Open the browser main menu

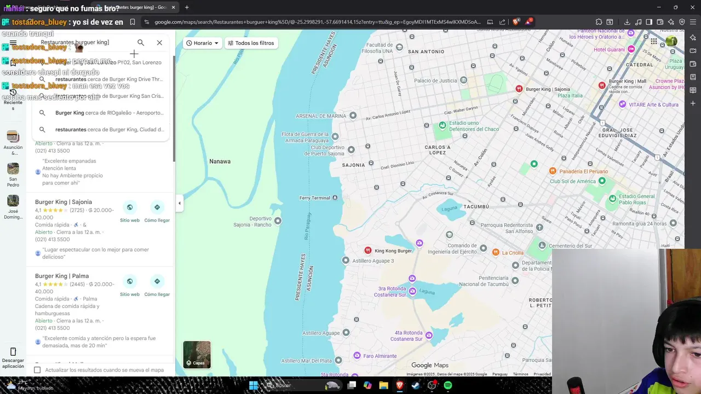click(x=693, y=22)
